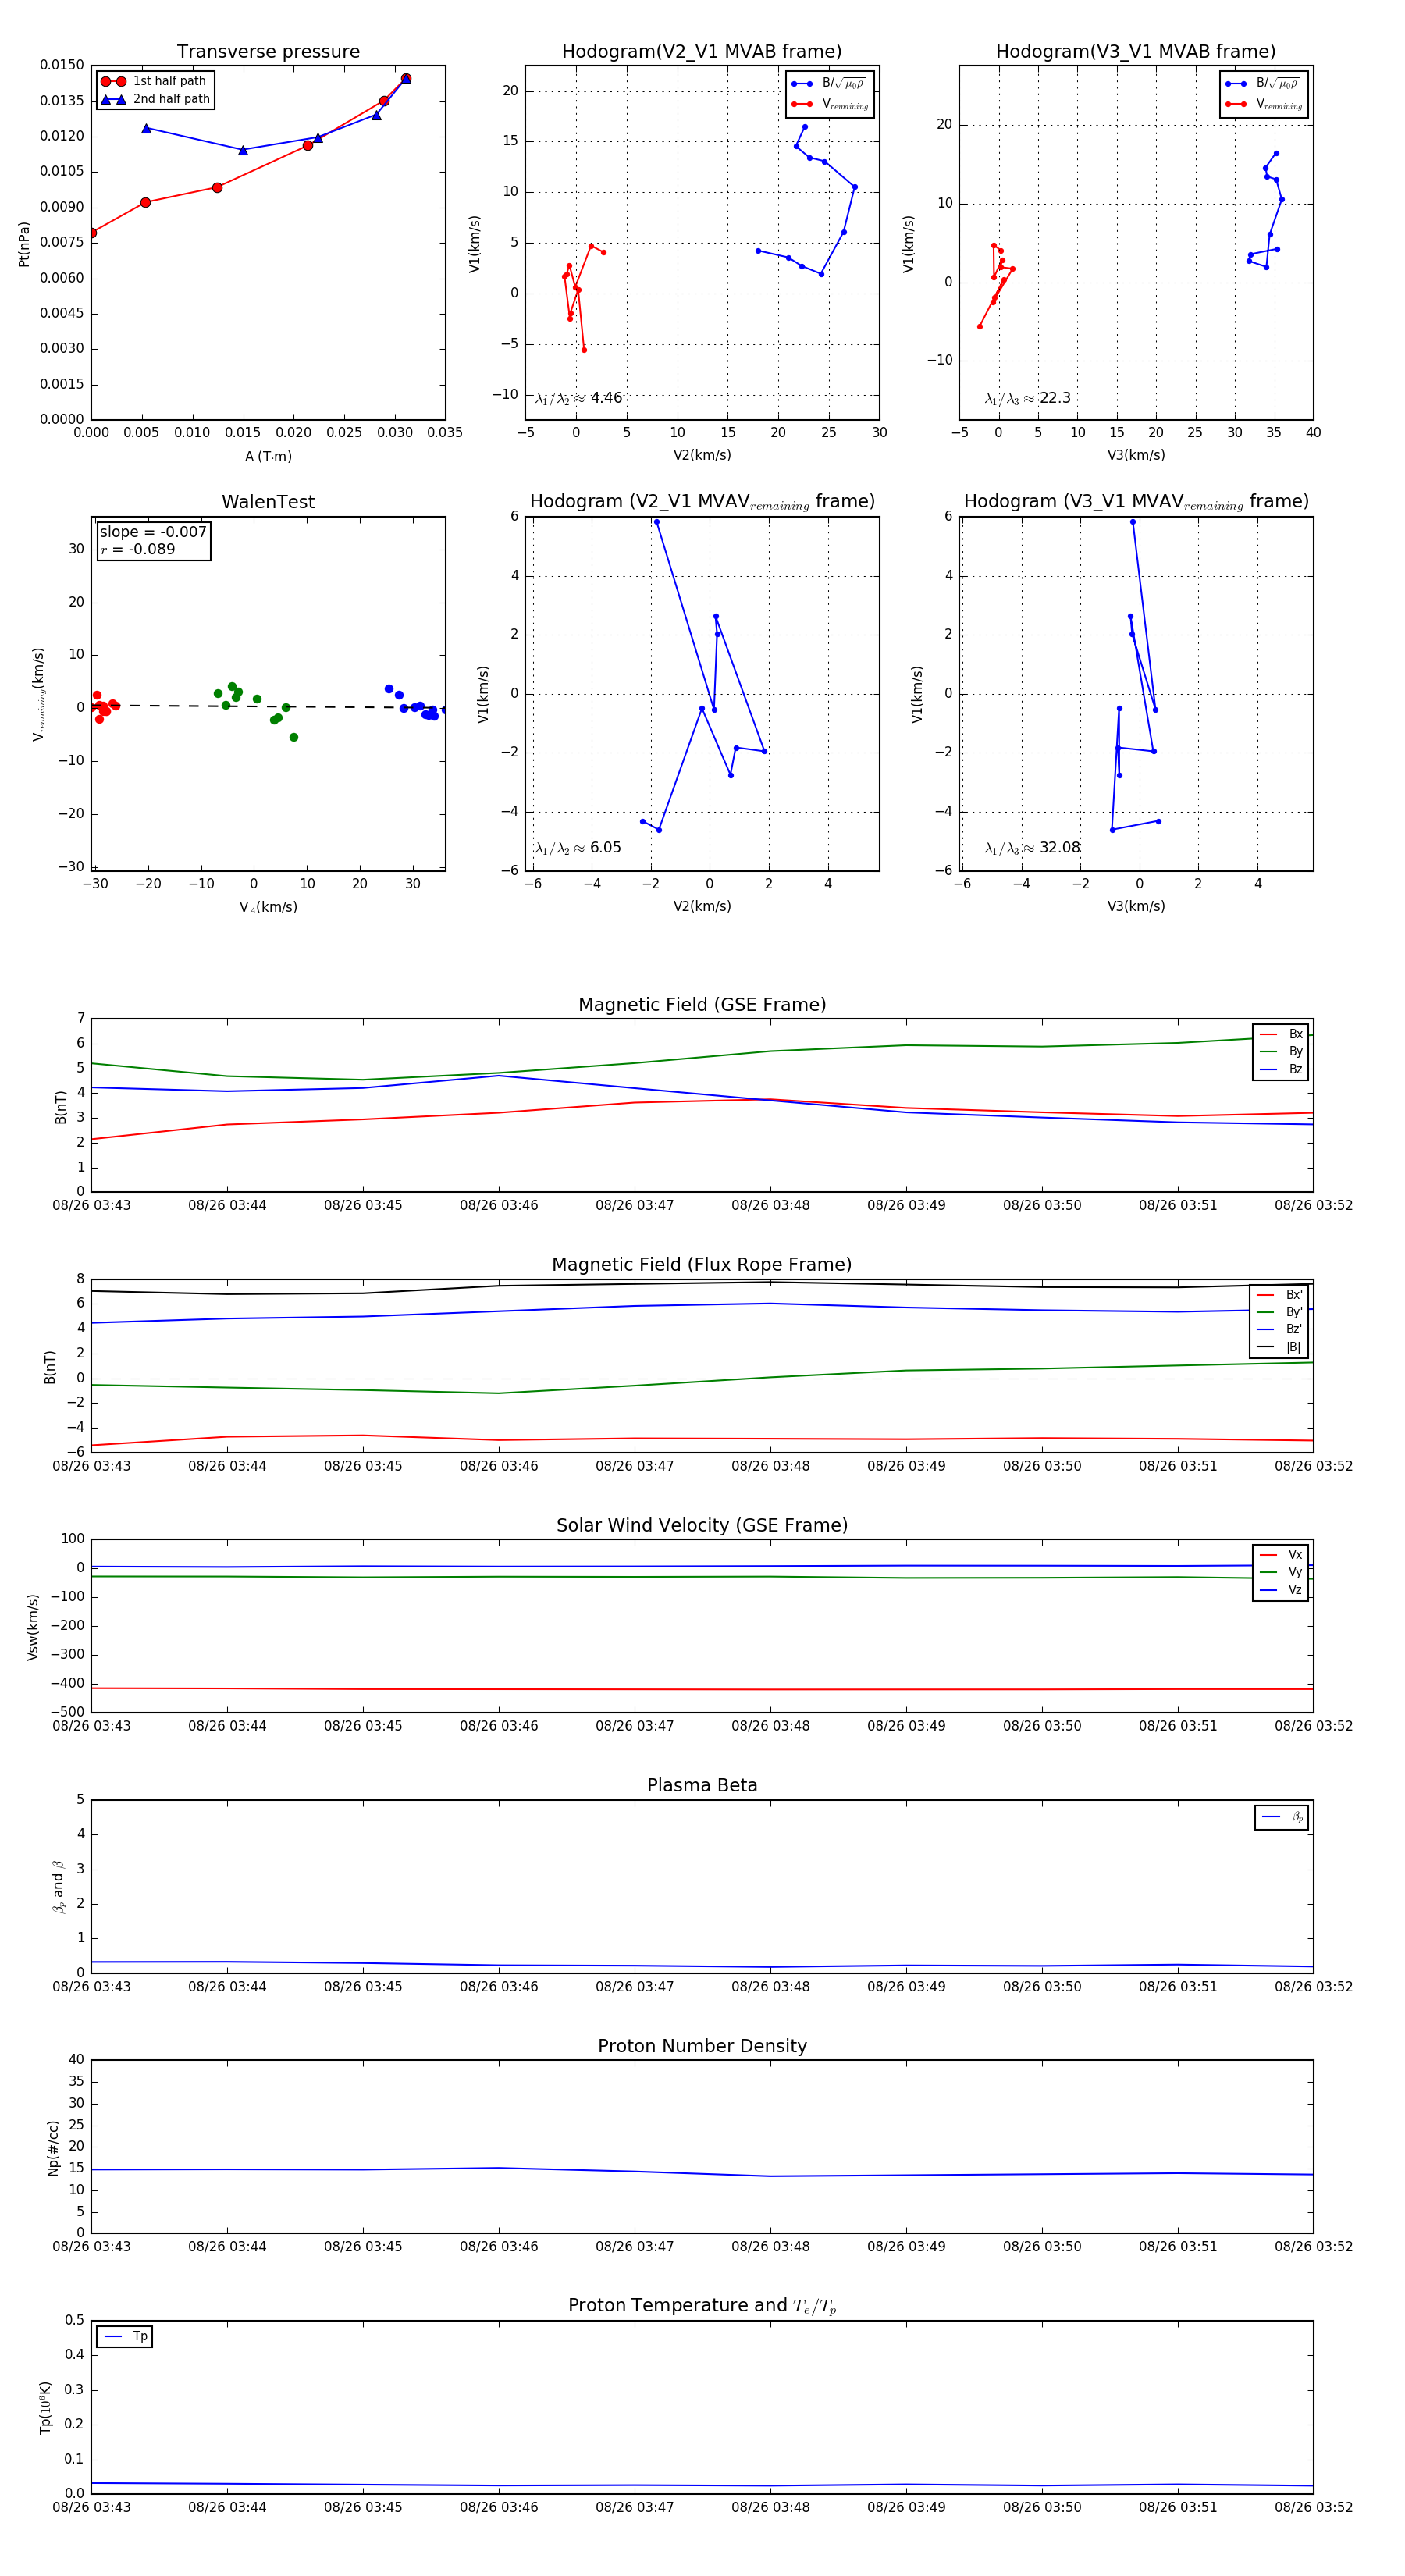Image resolution: width=1405 pixels, height=2576 pixels.
Task: Click the 'Solar Wind Velocity (GSE Frame)' title
Action: click(x=702, y=1525)
